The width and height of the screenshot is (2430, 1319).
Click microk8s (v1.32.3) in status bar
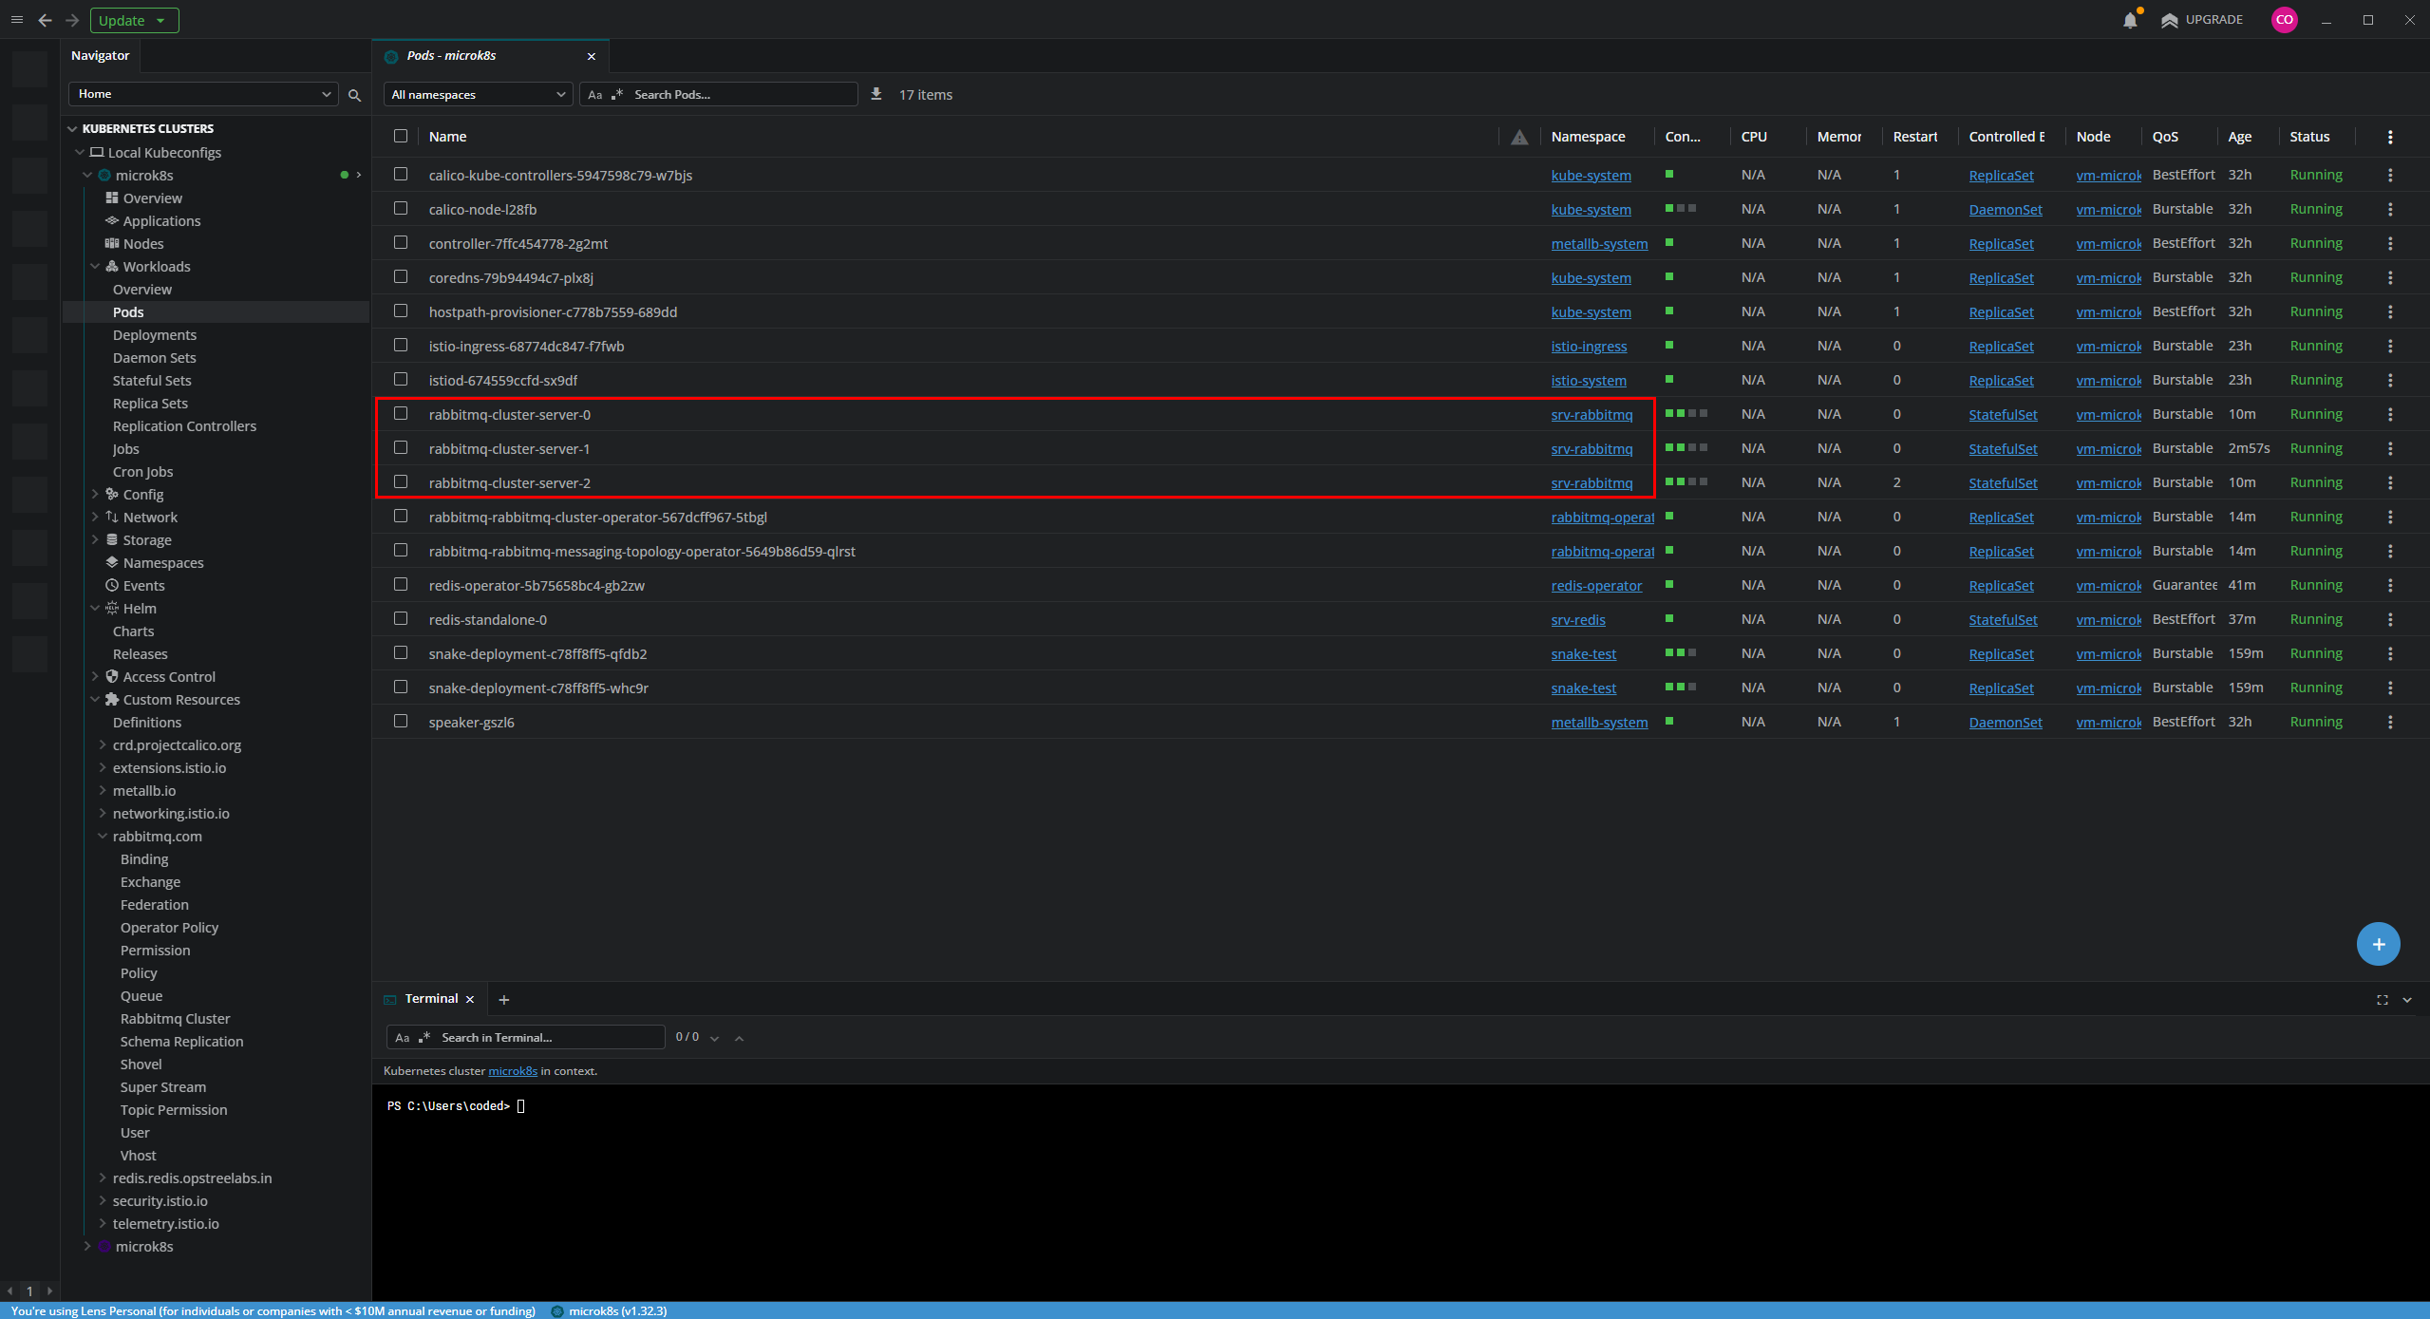pyautogui.click(x=609, y=1311)
